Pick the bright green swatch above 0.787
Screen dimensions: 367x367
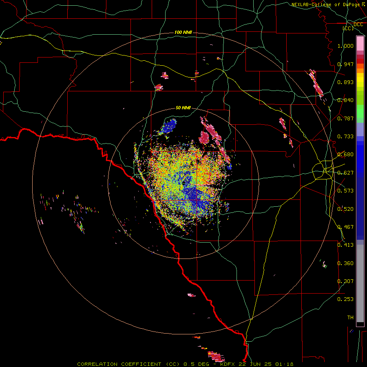click(x=360, y=111)
